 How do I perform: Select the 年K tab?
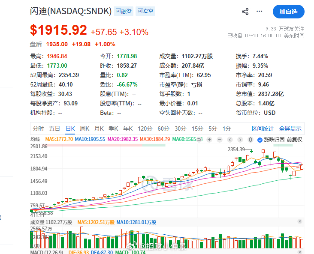coord(128,128)
